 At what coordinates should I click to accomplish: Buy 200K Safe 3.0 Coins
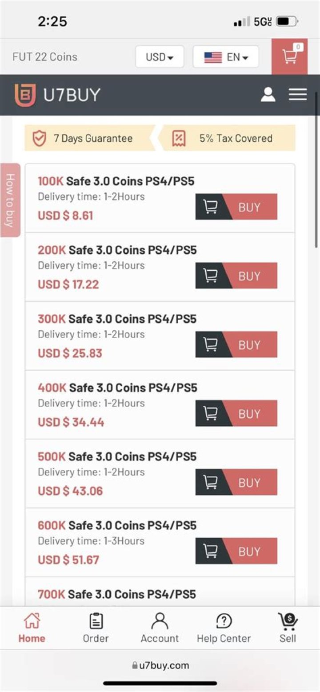tap(249, 276)
